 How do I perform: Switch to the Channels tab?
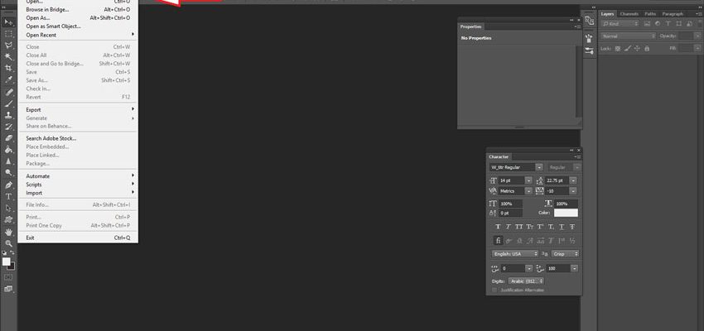coord(629,14)
